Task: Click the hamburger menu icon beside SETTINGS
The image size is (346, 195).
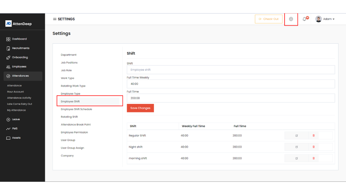Action: (55, 19)
